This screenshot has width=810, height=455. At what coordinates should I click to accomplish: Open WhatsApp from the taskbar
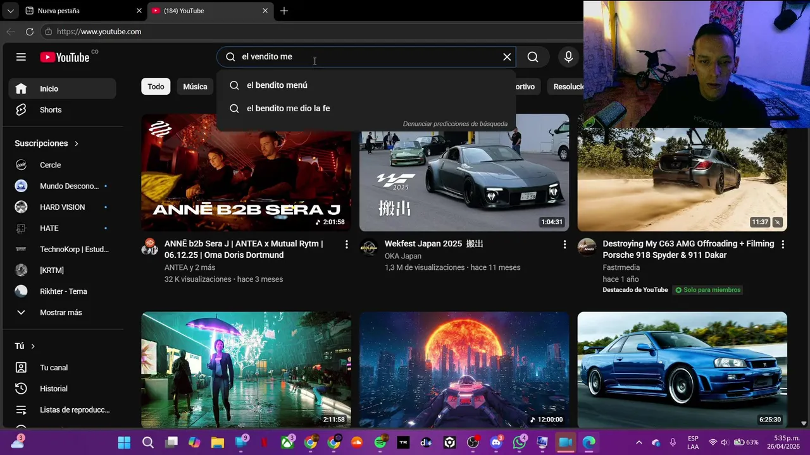pos(520,442)
